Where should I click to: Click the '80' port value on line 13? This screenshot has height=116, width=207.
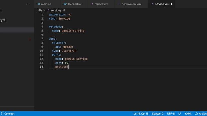coord(67,63)
